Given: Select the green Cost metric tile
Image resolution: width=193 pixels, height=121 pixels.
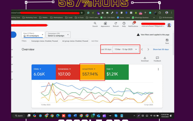Looking at the screenshot, I should coord(117,72).
